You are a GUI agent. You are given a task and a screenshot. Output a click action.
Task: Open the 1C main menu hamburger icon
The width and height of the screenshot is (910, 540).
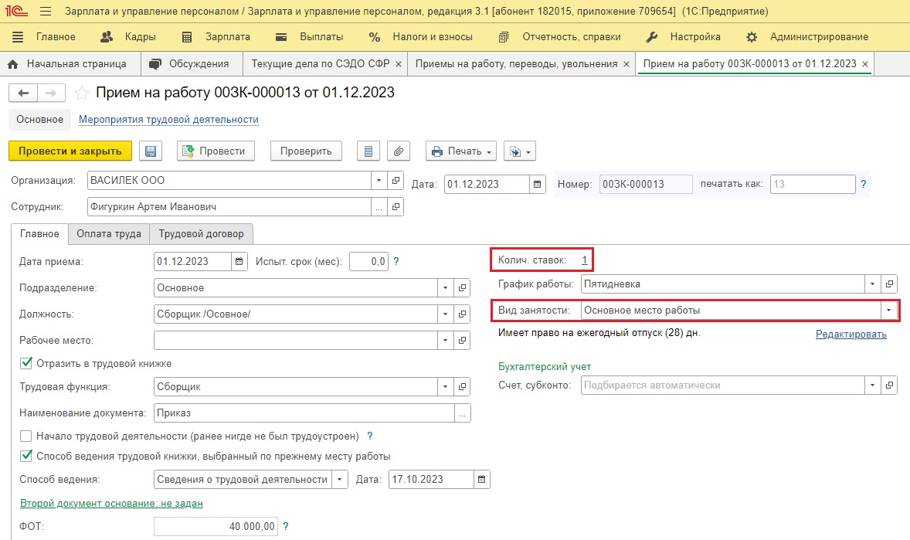[46, 11]
